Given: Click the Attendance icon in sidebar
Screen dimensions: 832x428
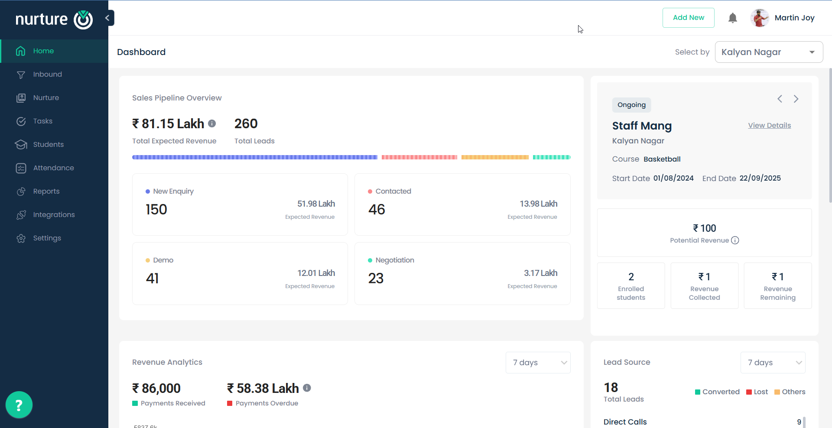Looking at the screenshot, I should coord(21,168).
